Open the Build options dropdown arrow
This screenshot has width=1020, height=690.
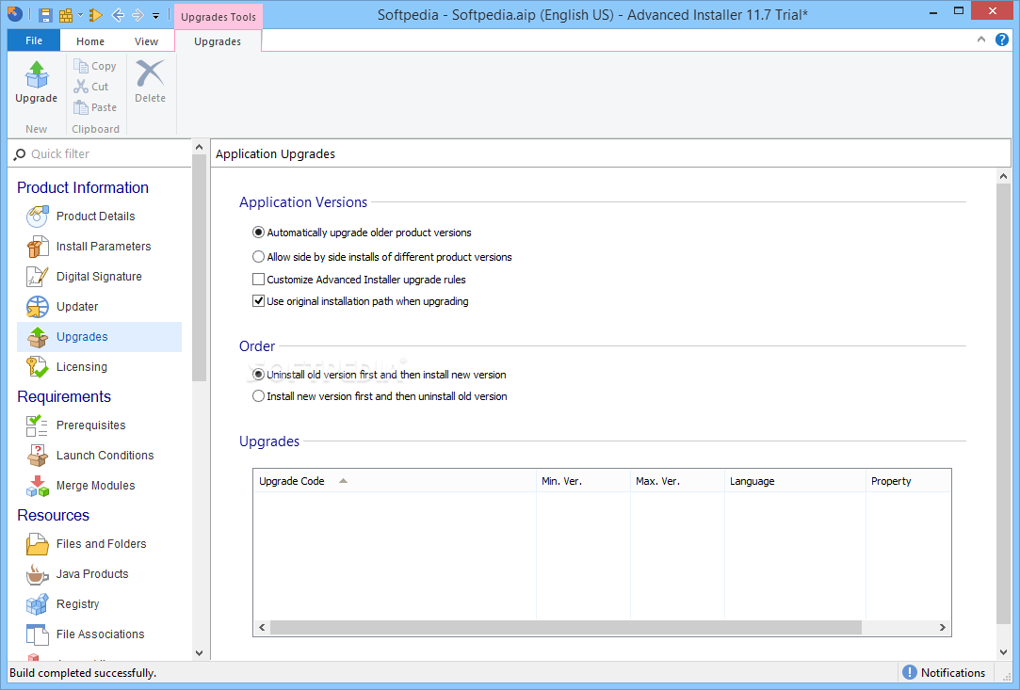[81, 15]
